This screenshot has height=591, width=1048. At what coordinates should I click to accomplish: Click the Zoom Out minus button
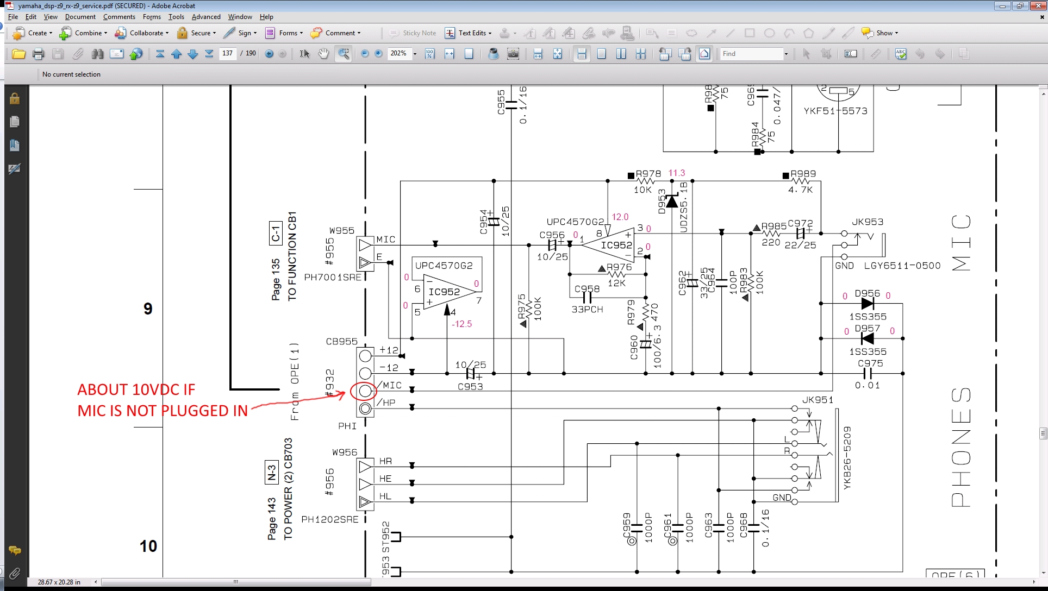[365, 54]
